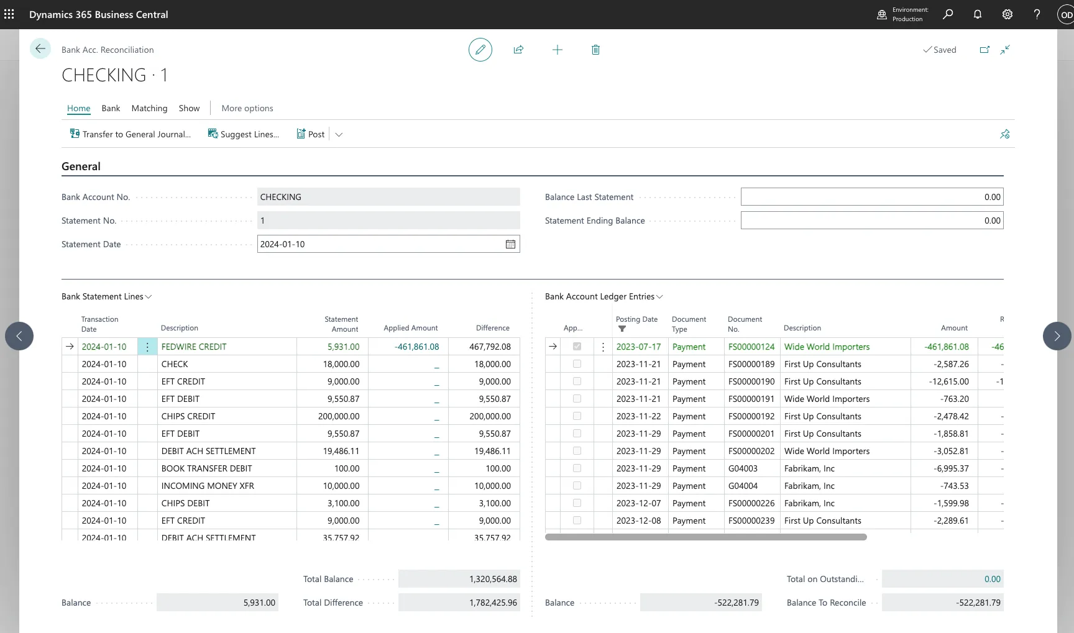Select the CHIPS DEBIT statement line

point(291,503)
